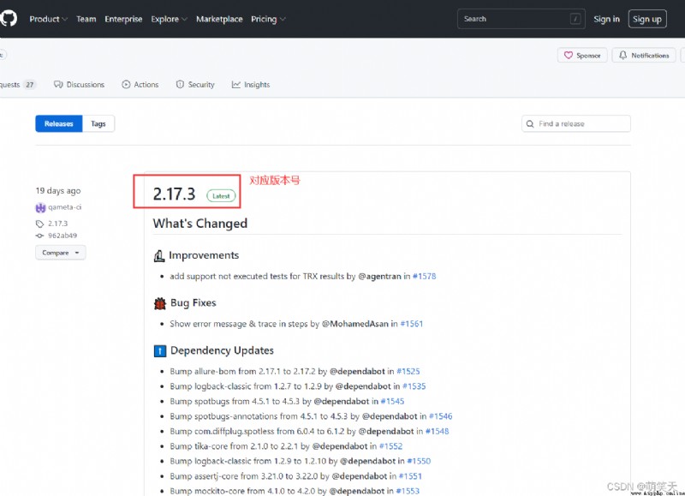Open pull request #1578
The width and height of the screenshot is (685, 496).
tap(424, 276)
